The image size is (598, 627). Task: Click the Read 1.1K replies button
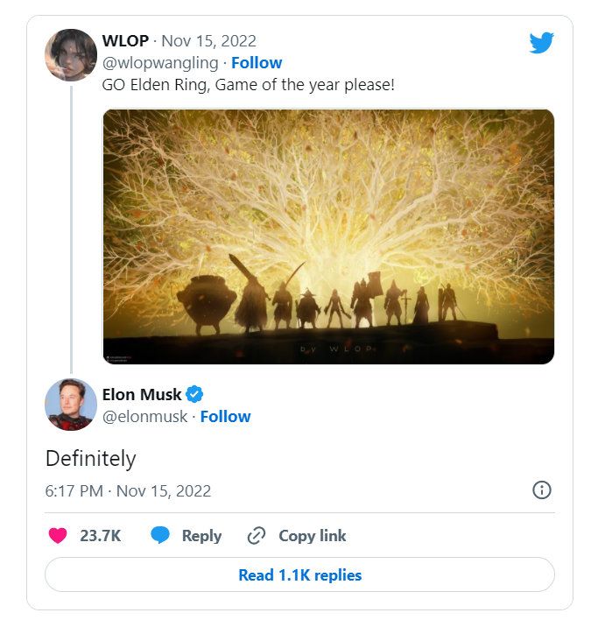pos(299,575)
